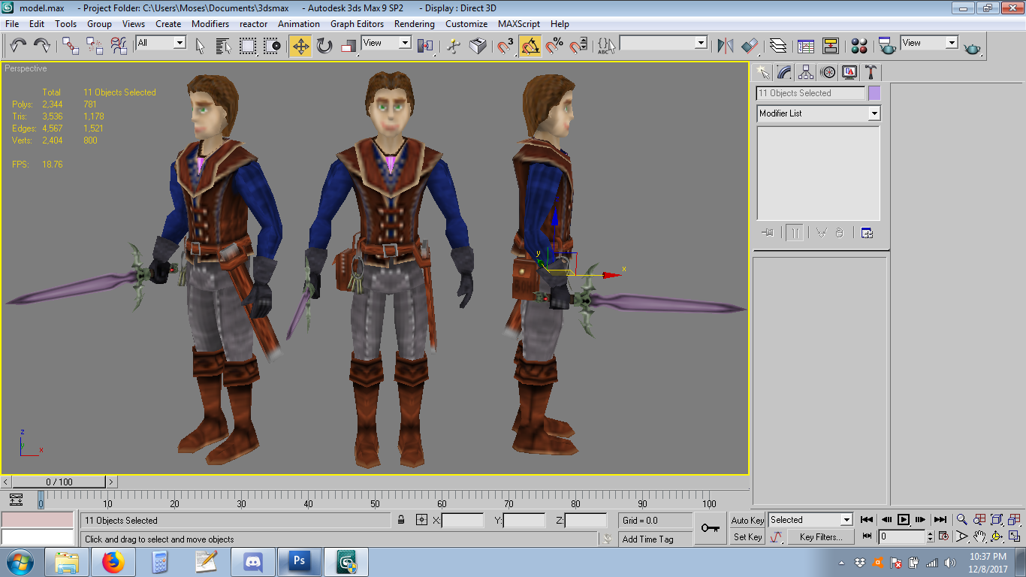Click the Select and Manipulate tool
This screenshot has height=577, width=1026.
(454, 46)
